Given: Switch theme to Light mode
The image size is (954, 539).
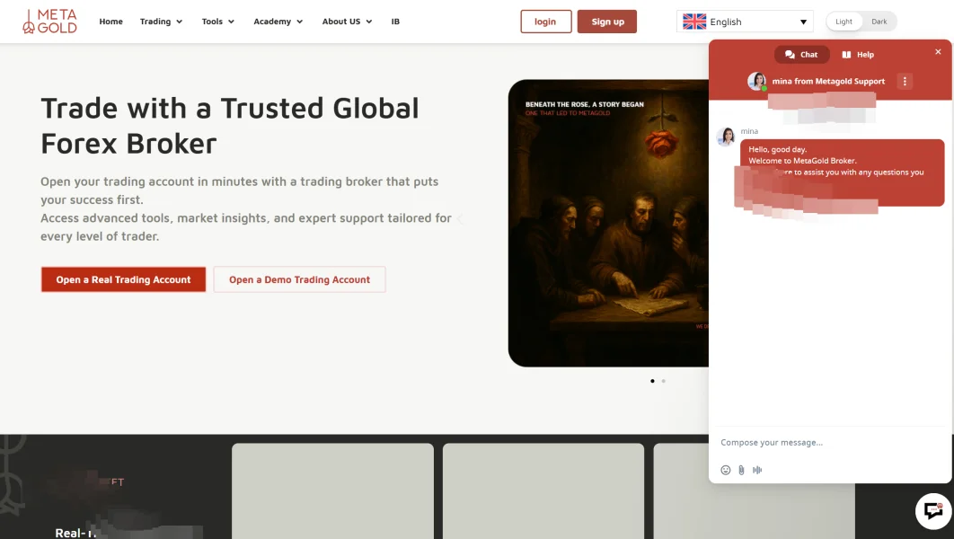Looking at the screenshot, I should tap(844, 22).
